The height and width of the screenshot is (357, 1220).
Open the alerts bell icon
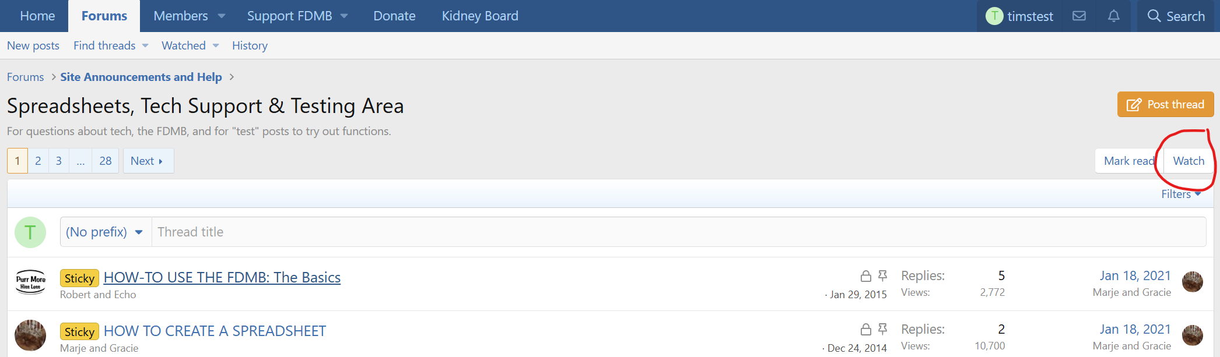(x=1114, y=16)
